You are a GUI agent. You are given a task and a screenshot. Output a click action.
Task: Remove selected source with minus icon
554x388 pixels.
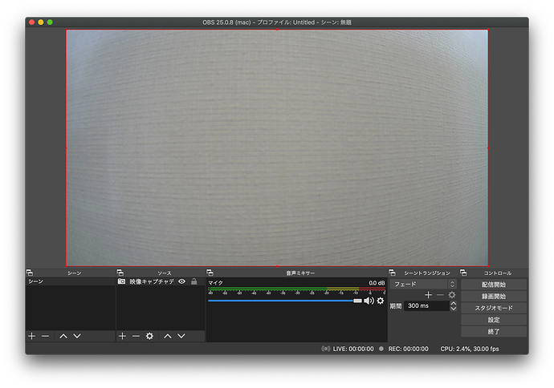point(136,336)
